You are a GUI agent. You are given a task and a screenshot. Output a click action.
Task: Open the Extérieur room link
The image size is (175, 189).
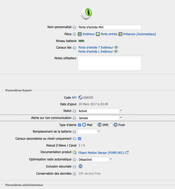point(88,34)
